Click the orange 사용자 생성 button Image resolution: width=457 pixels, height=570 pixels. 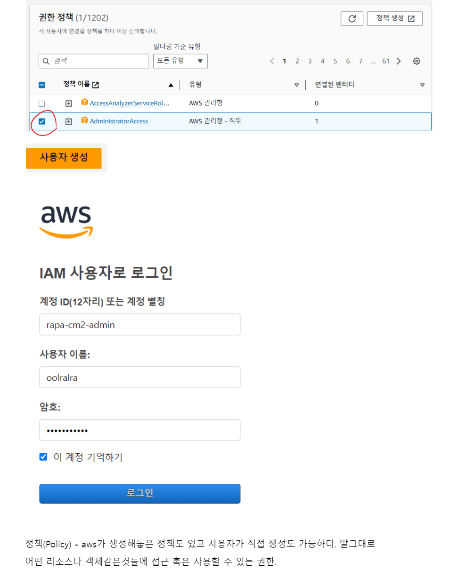[x=64, y=158]
